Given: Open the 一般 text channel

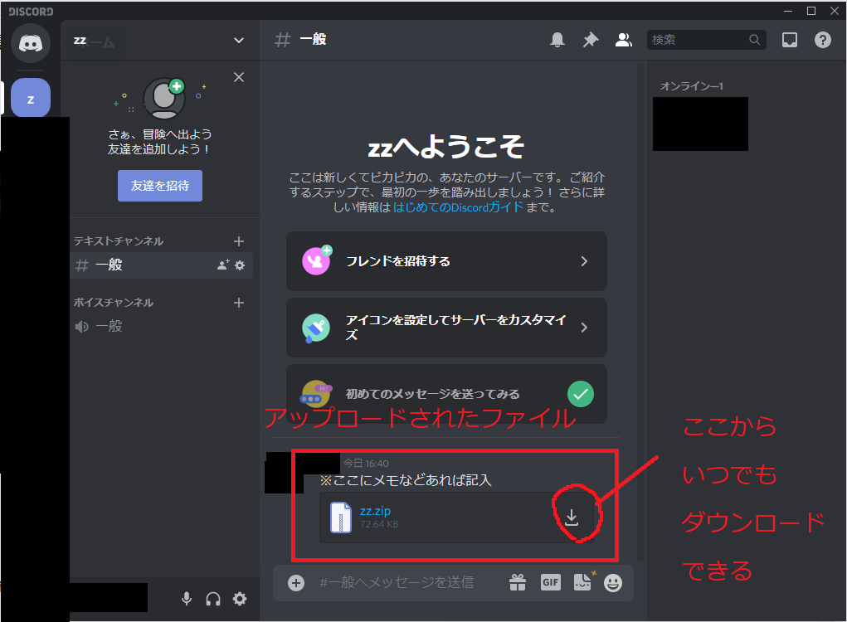Looking at the screenshot, I should (161, 265).
